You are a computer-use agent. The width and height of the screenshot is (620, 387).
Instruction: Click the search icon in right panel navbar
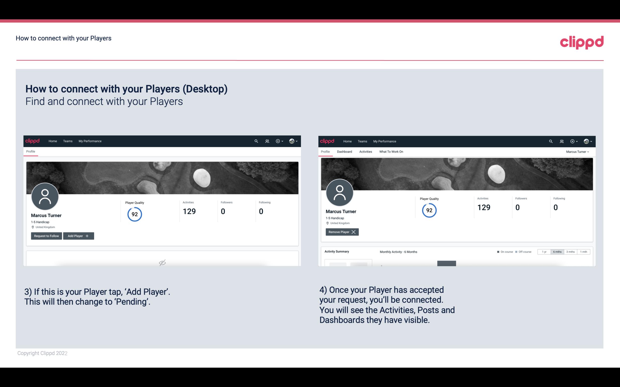550,141
